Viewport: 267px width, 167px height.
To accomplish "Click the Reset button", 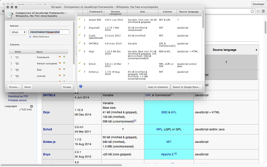I will 28,87.
